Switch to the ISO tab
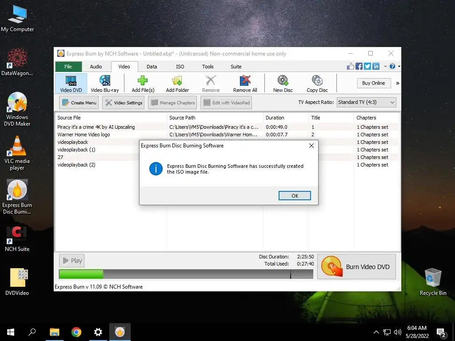This screenshot has height=341, width=455. (180, 67)
